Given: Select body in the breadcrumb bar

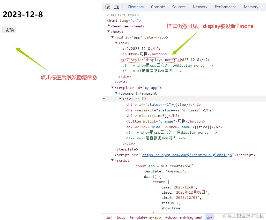Looking at the screenshot, I should (121, 217).
